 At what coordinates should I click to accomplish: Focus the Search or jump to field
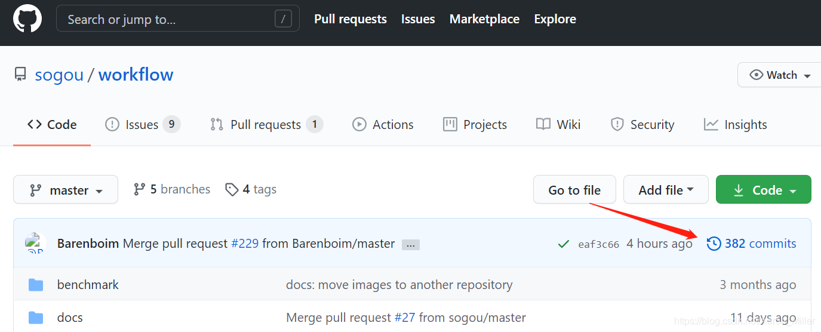pyautogui.click(x=167, y=19)
